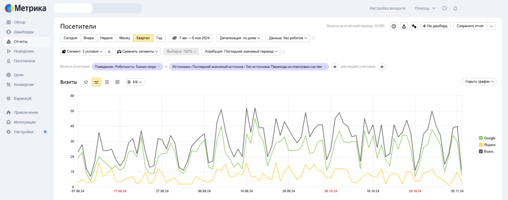Image resolution: width=508 pixels, height=200 pixels.
Task: Collapse chart with Скрыть график
Action: point(479,82)
